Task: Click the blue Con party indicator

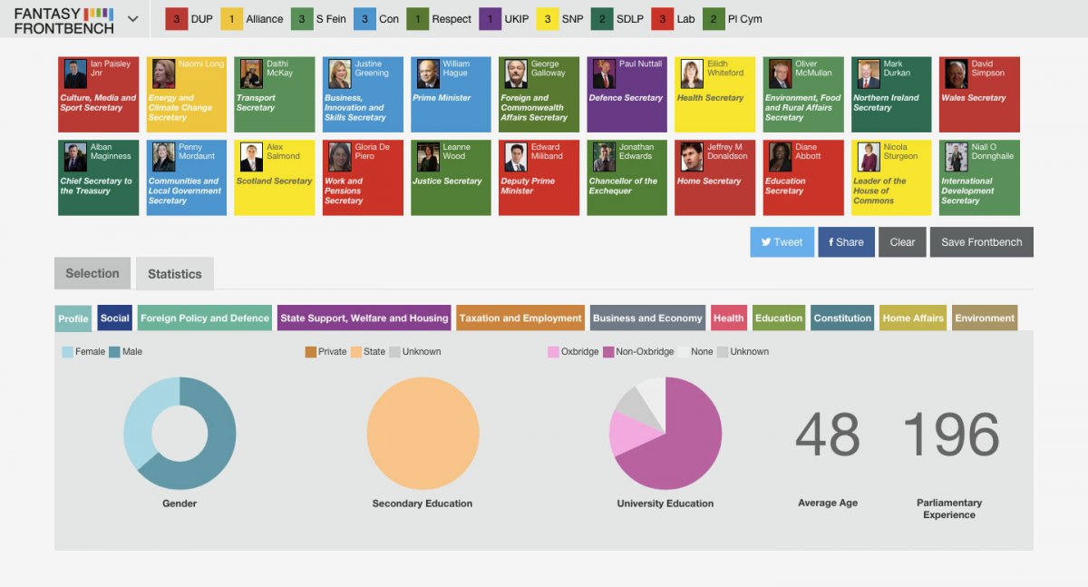Action: 364,17
